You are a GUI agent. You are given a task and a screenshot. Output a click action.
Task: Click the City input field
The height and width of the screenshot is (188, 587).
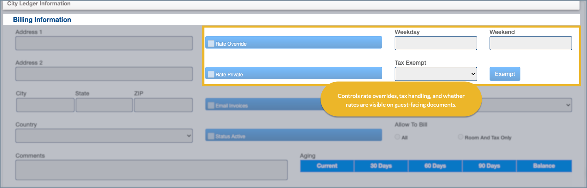45,105
